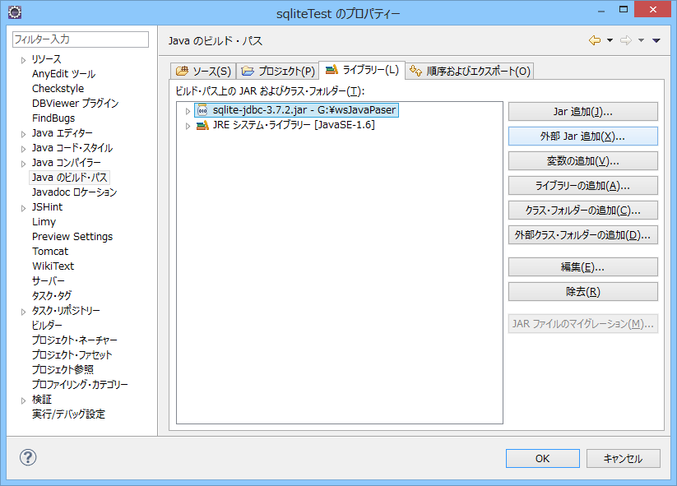
Task: Click the sqlite-jdbc-3.7.2.jar file icon
Action: tap(202, 109)
